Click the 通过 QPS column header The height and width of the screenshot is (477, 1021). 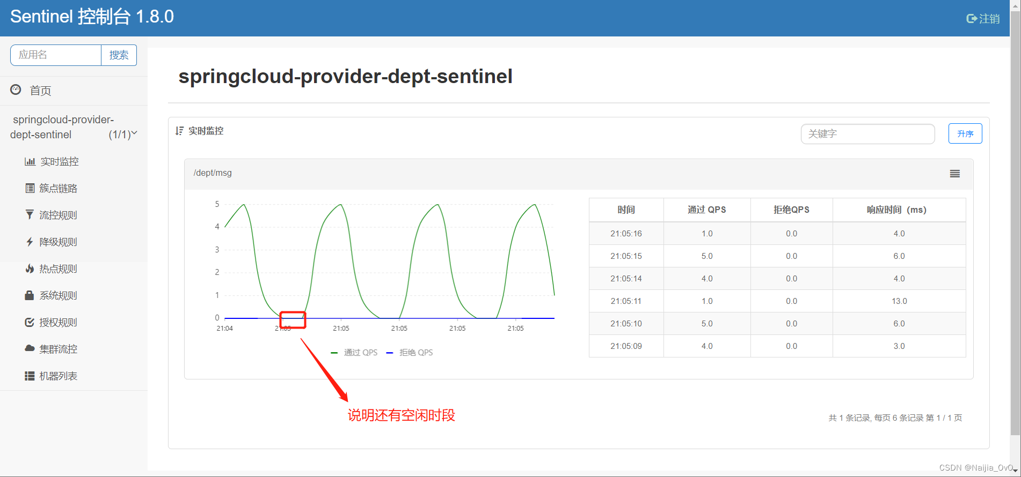click(706, 210)
